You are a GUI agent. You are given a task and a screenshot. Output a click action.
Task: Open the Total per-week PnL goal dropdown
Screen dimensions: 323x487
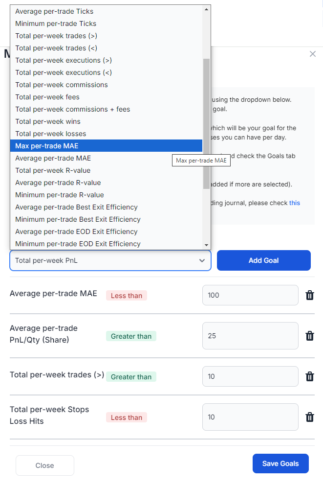(110, 260)
